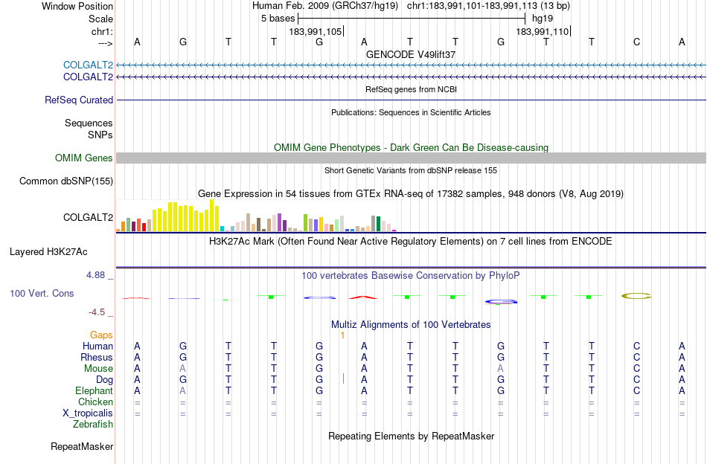This screenshot has width=707, height=464.
Task: Click the hg19 label next to the scale bar
Action: tap(543, 19)
